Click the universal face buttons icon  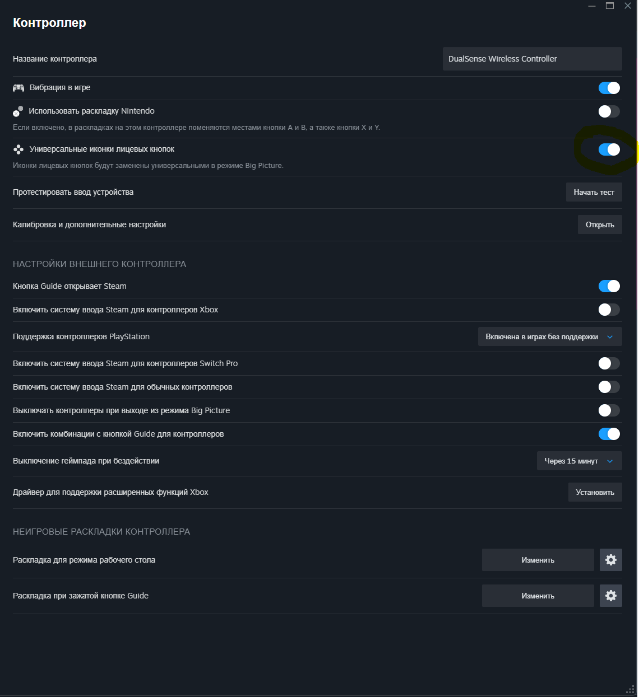[18, 149]
